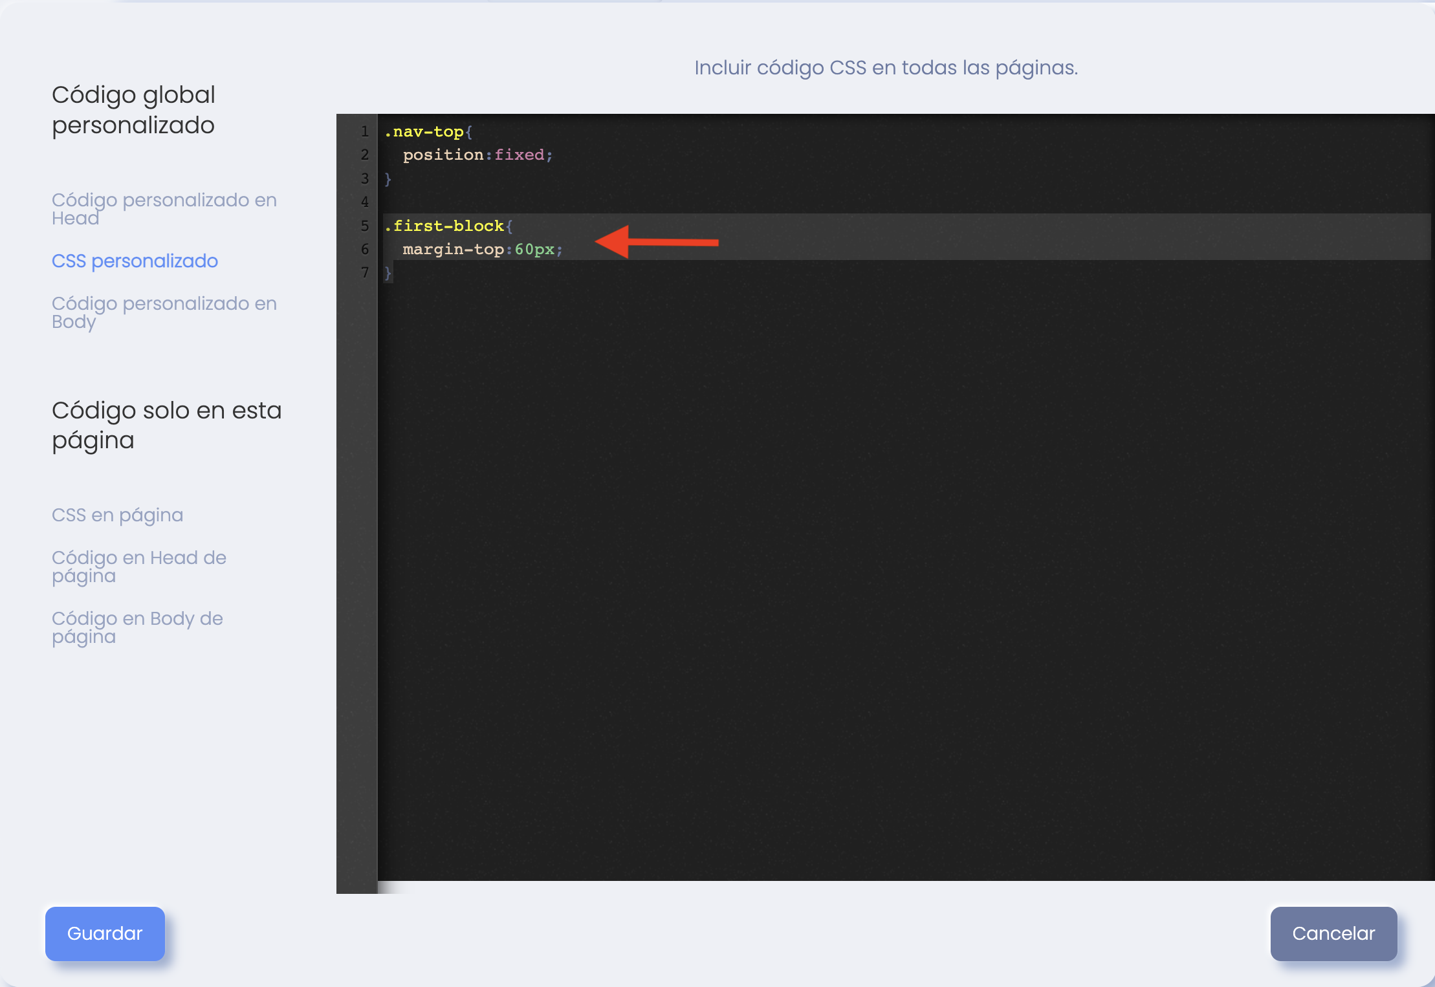This screenshot has width=1435, height=987.
Task: Click the Código global personalizado heading
Action: [x=134, y=110]
